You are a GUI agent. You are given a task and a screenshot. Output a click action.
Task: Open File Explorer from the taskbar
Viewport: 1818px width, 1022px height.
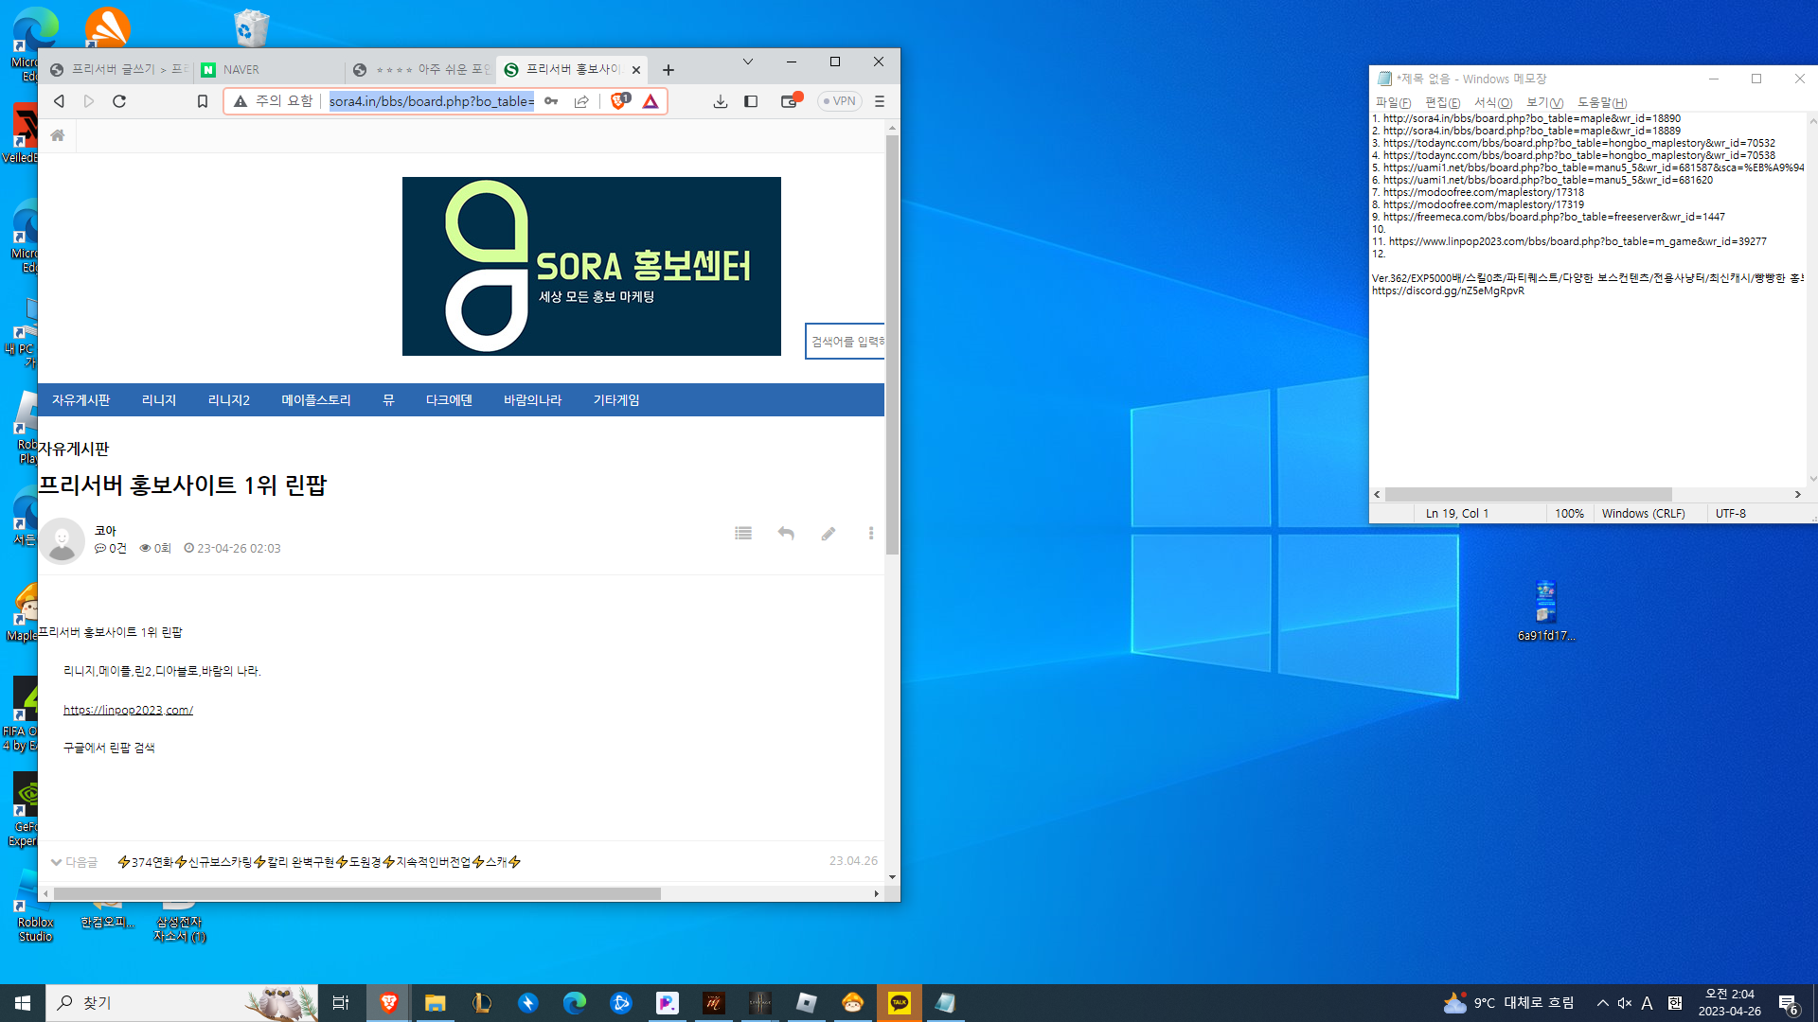pyautogui.click(x=435, y=1003)
